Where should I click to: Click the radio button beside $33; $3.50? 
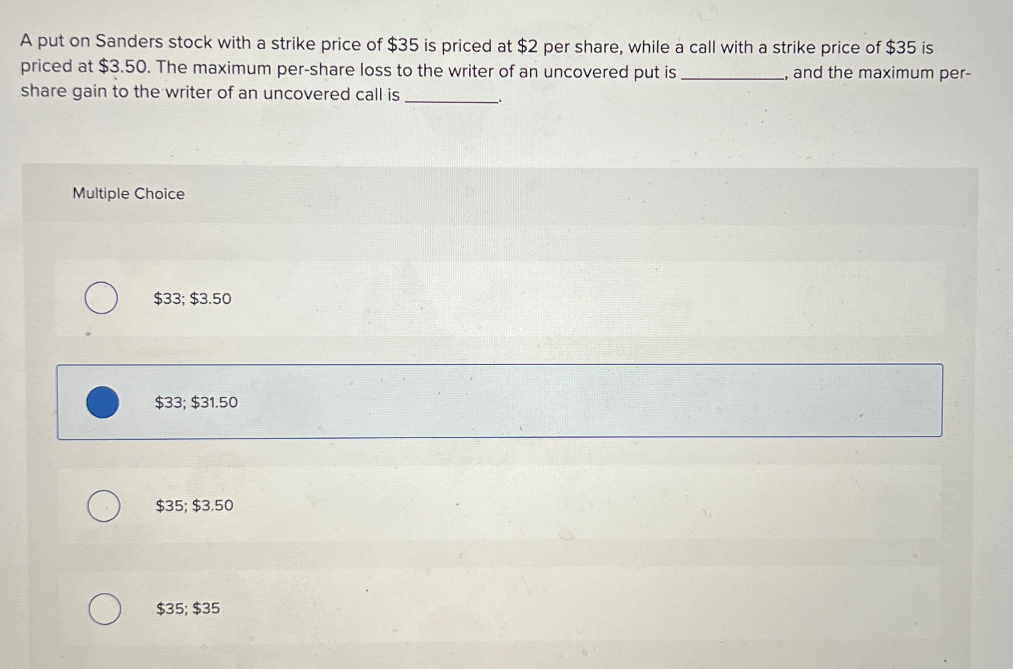103,298
